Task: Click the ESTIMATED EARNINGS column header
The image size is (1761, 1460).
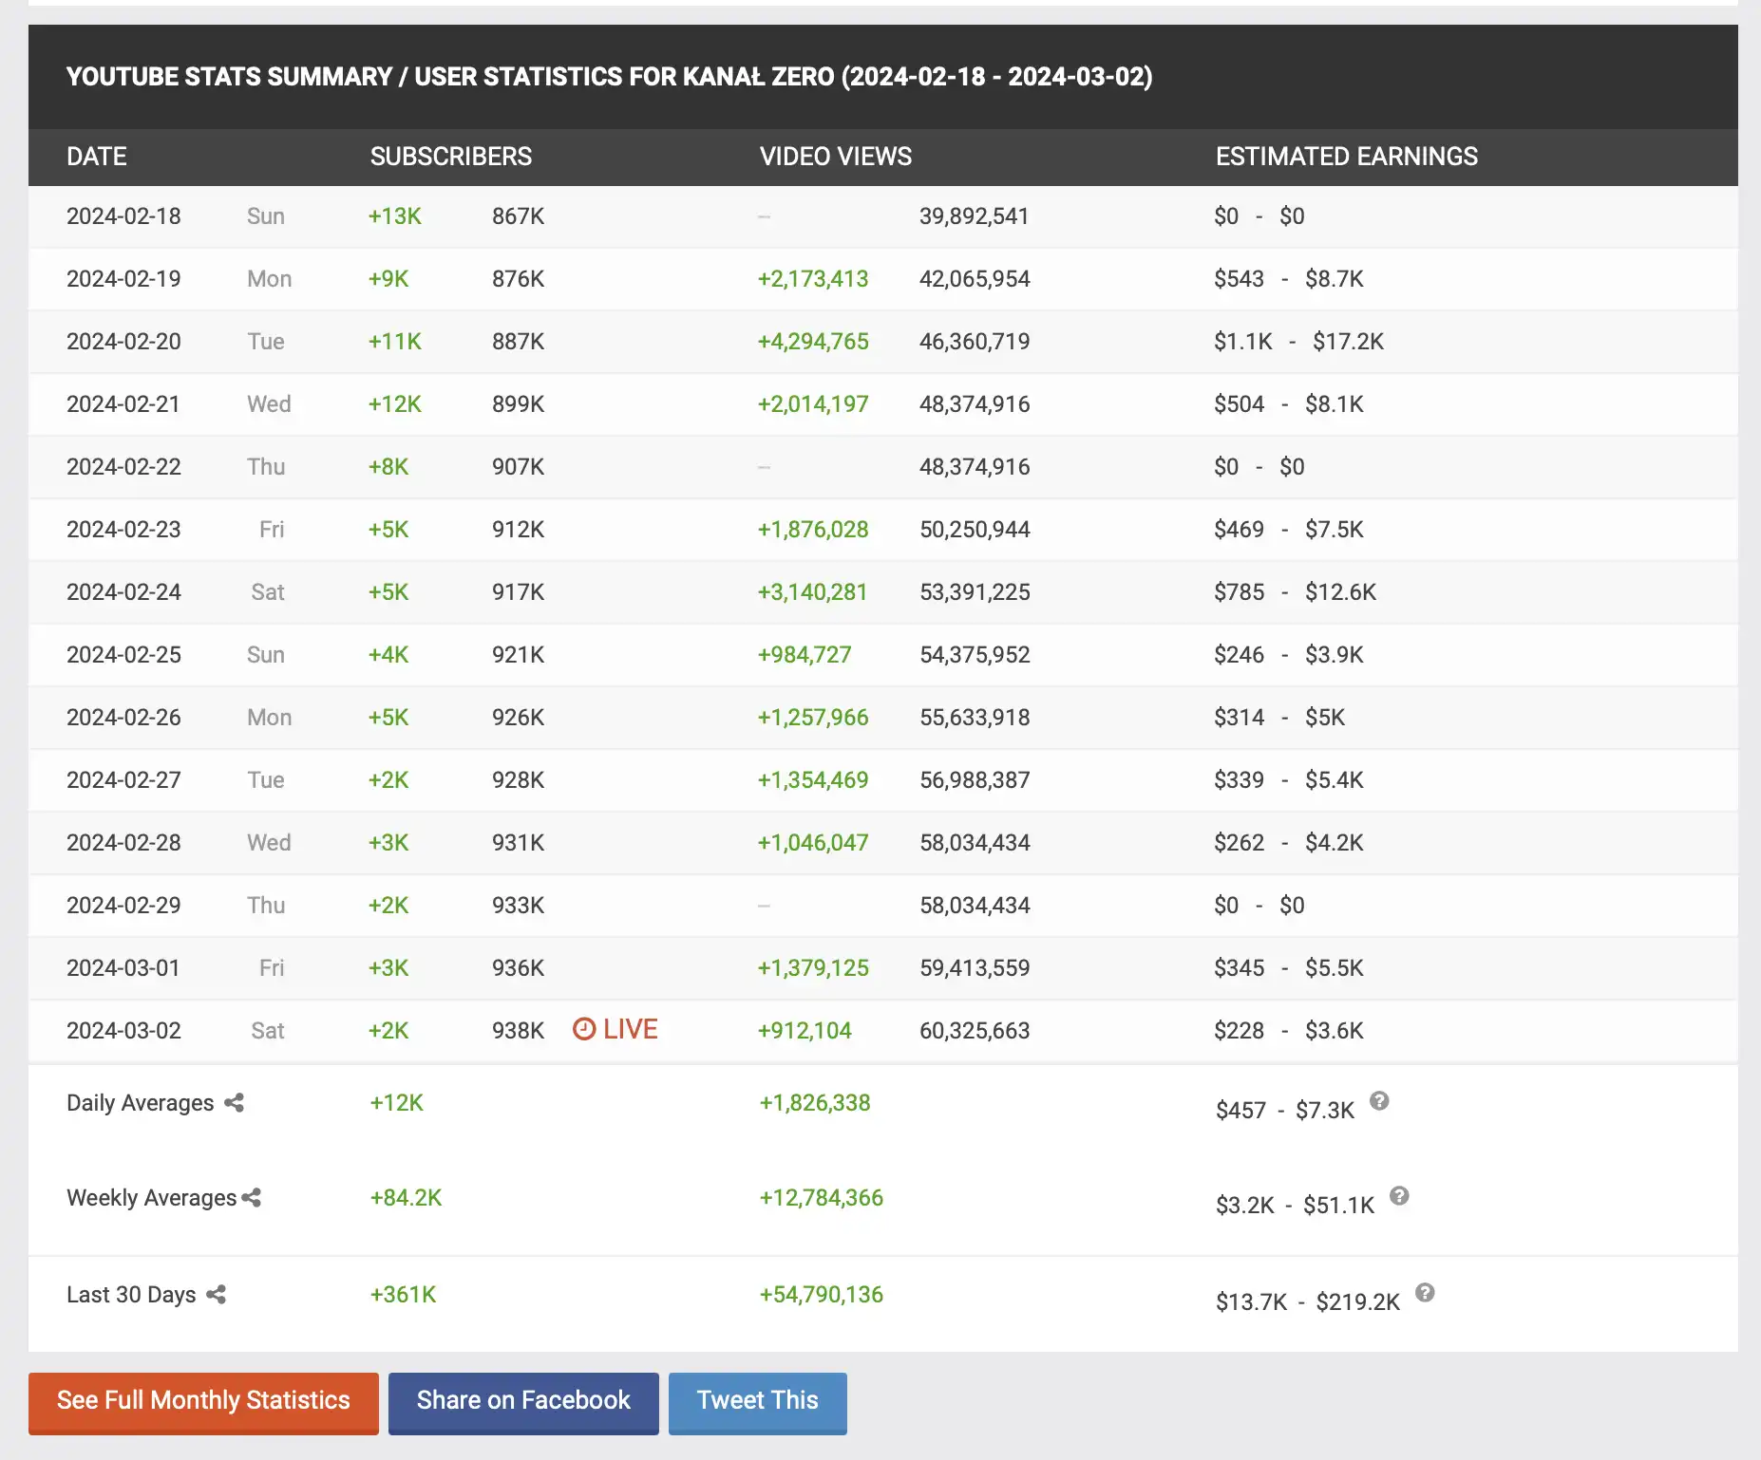Action: pyautogui.click(x=1346, y=157)
